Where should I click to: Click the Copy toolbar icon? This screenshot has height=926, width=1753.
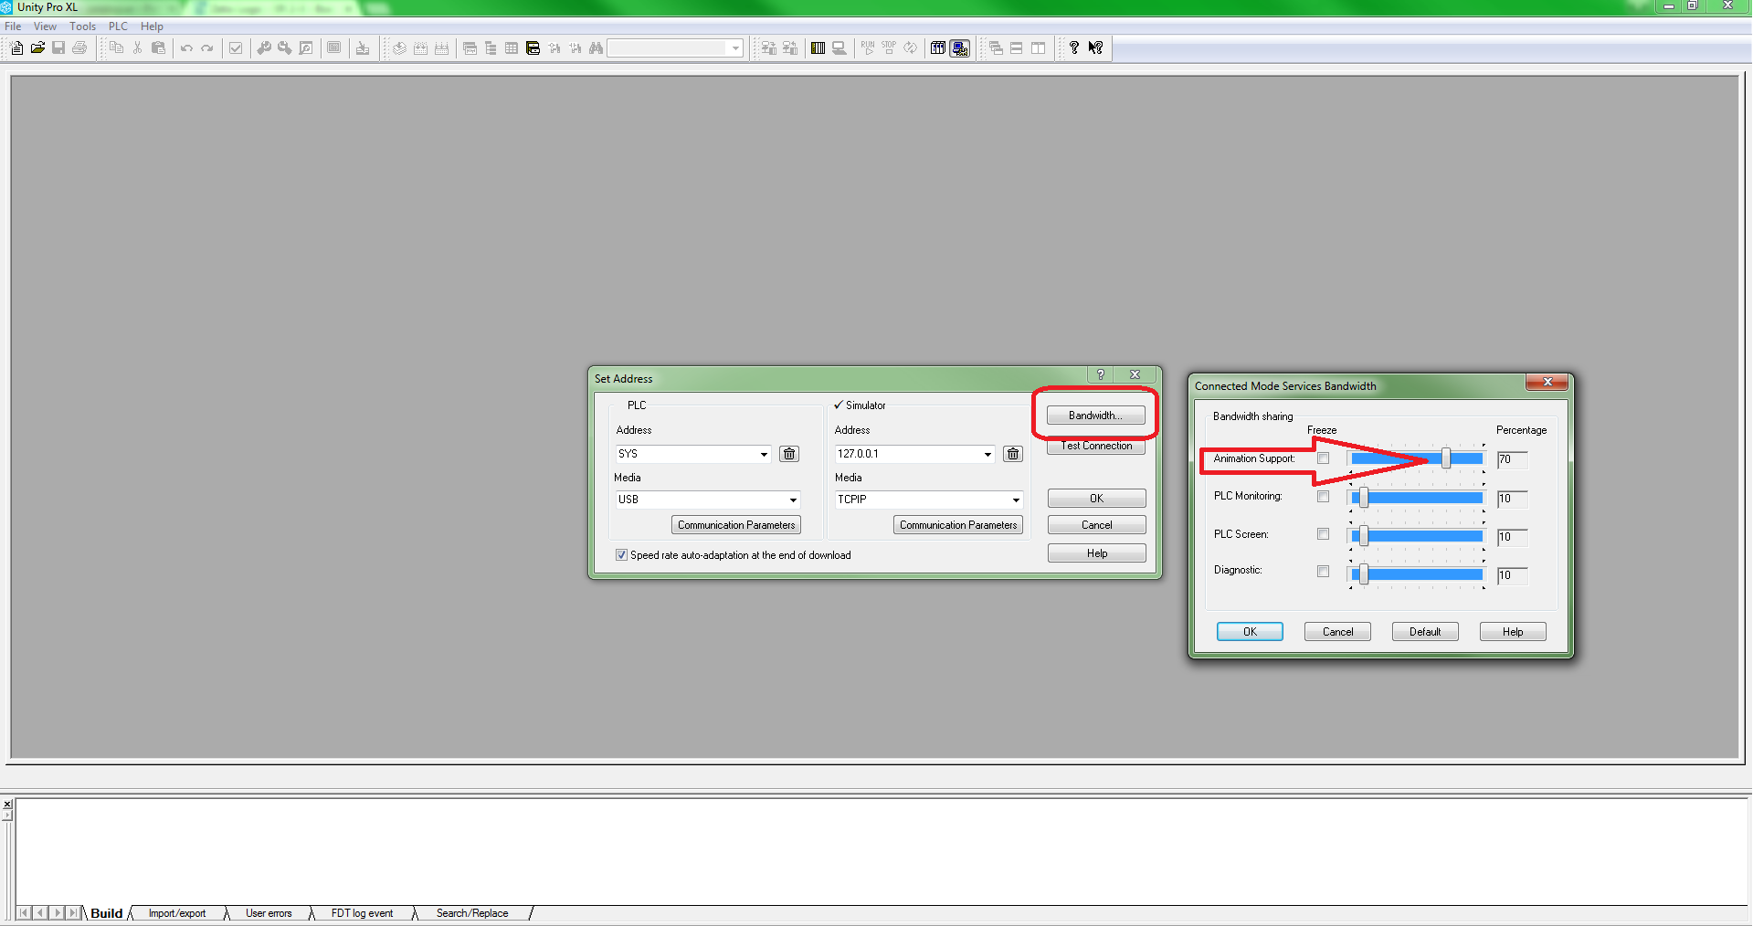pos(116,47)
